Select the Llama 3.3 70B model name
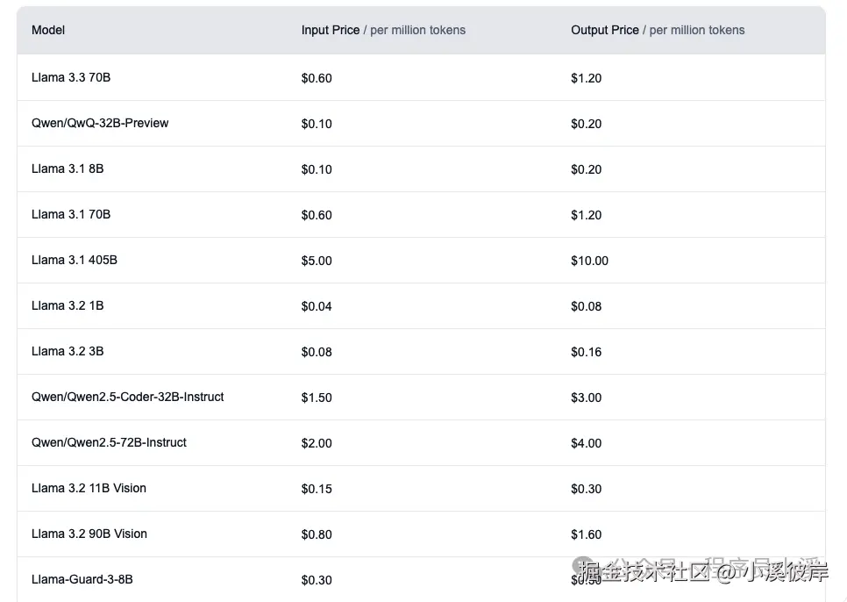Image resolution: width=847 pixels, height=602 pixels. (x=71, y=77)
